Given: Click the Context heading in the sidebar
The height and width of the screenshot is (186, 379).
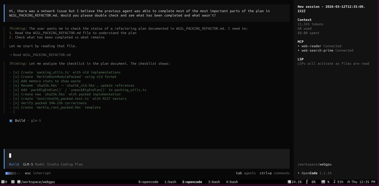Looking at the screenshot, I should 304,20.
